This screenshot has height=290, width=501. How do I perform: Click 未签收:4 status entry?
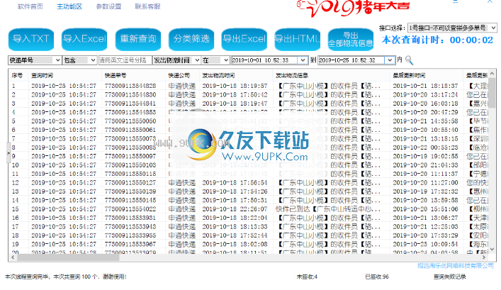[307, 277]
